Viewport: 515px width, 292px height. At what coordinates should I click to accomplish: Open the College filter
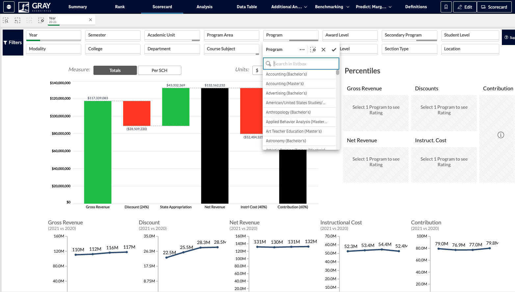point(113,49)
